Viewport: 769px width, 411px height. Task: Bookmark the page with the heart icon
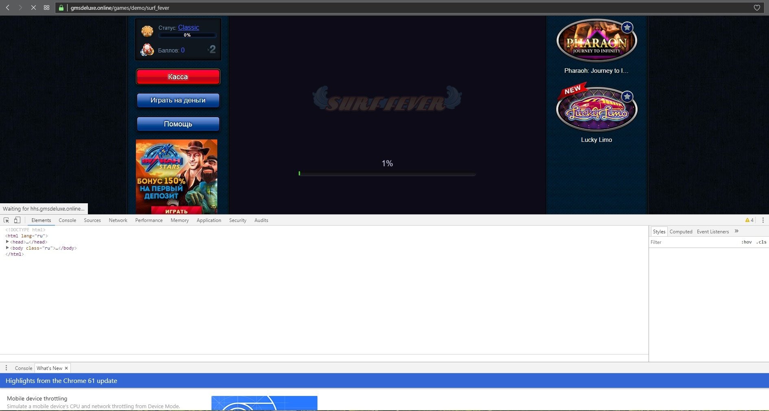[757, 8]
